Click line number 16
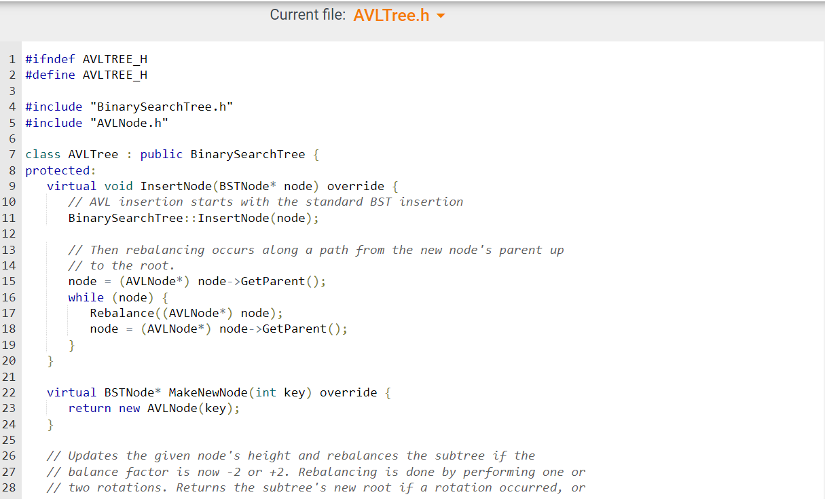Viewport: 825px width, 501px height. 11,297
